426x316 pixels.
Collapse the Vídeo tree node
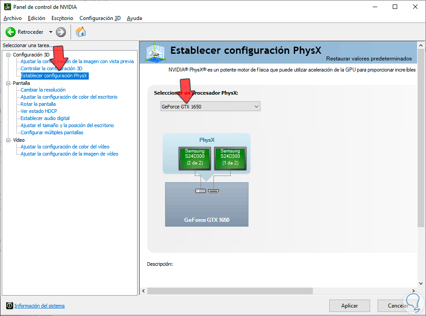[x=8, y=140]
